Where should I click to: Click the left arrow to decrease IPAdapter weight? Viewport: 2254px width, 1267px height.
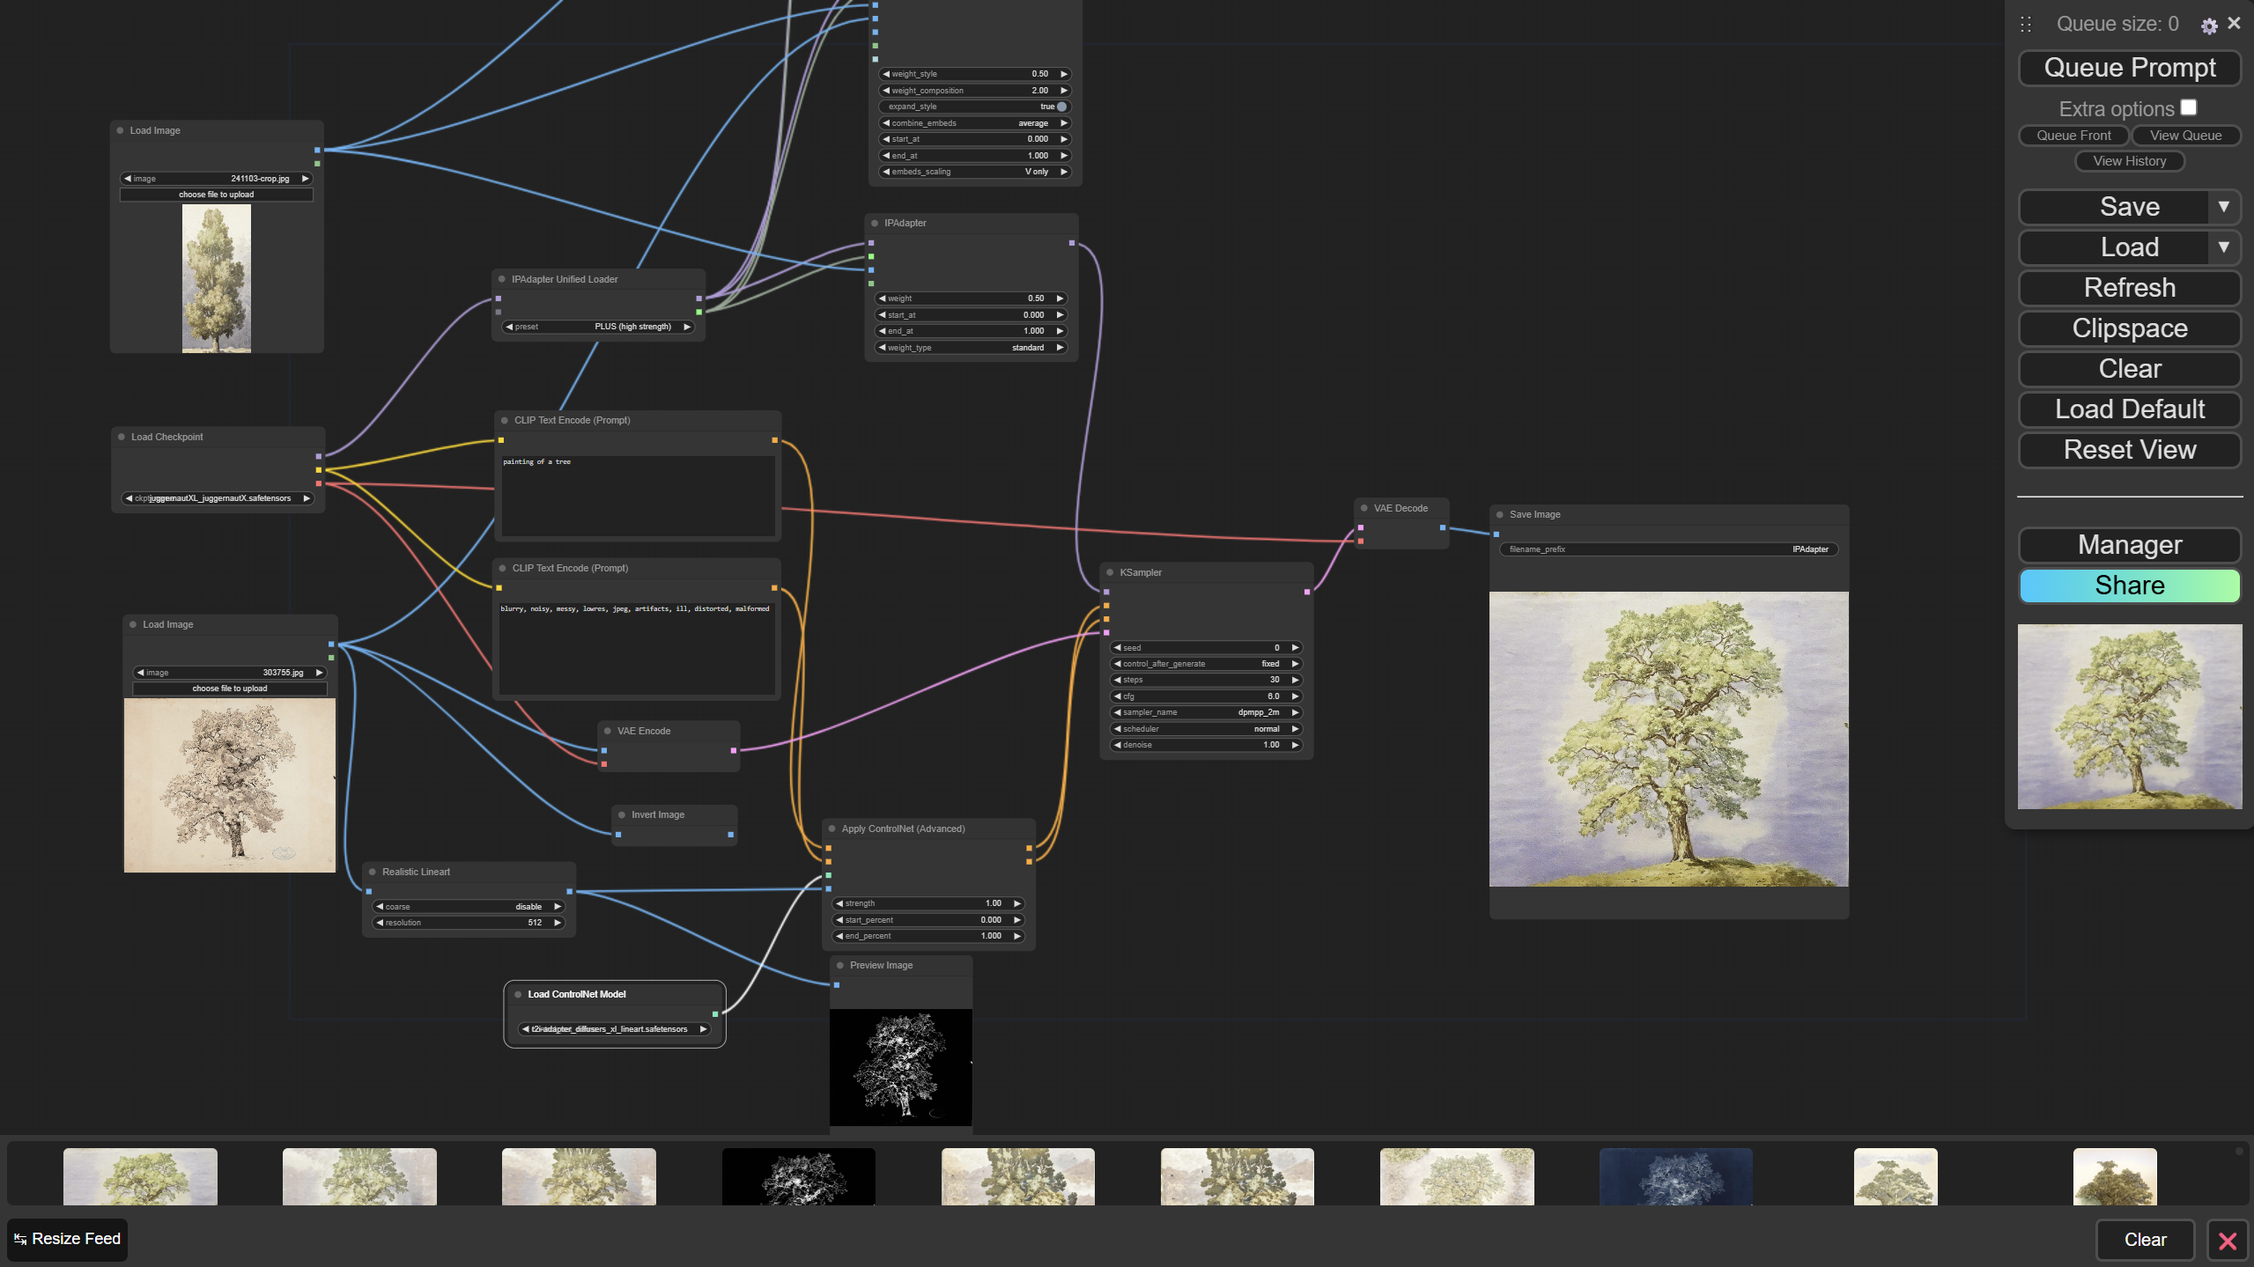[x=883, y=298]
